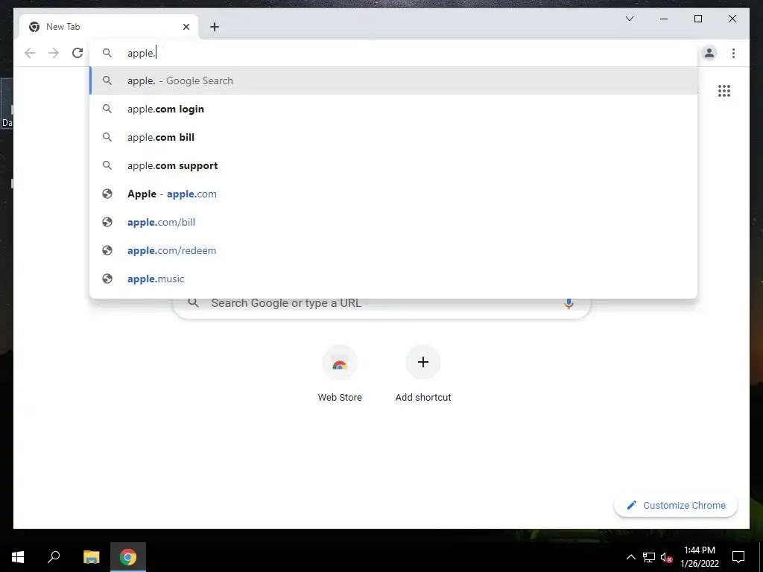Click the Chrome taskbar icon

[128, 557]
